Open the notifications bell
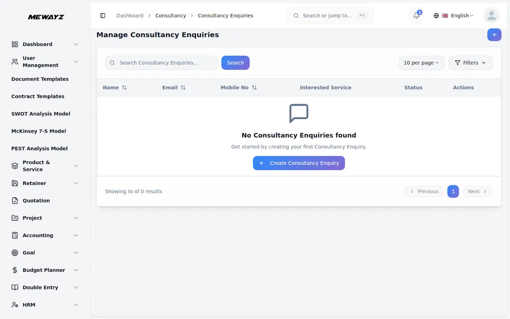Screen dimensions: 510x319 click(x=416, y=15)
